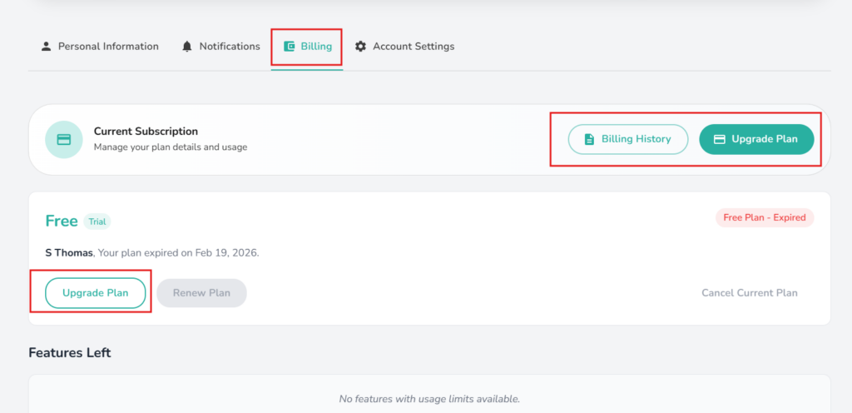Switch to the Notifications tab
852x413 pixels.
230,47
